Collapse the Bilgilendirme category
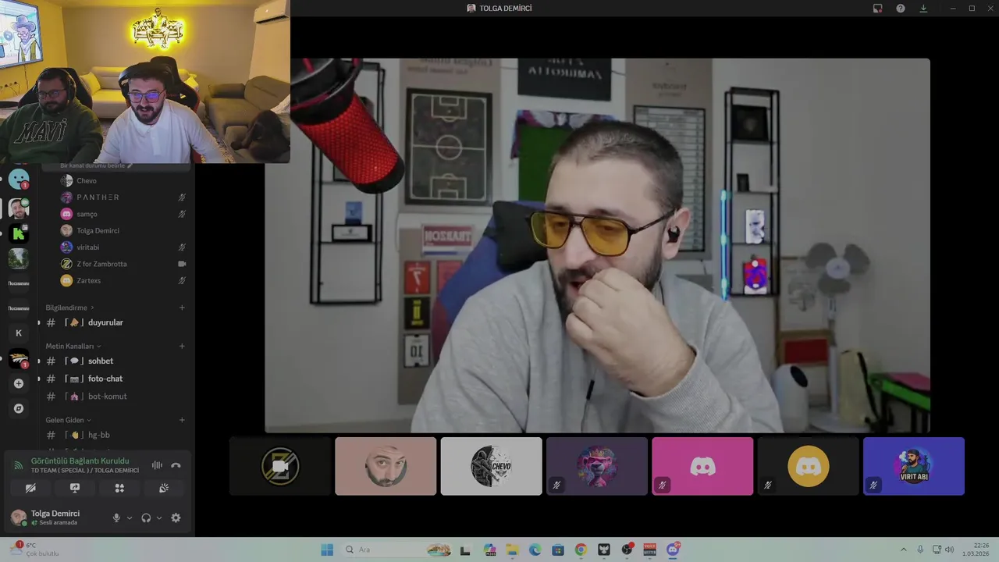 click(69, 308)
